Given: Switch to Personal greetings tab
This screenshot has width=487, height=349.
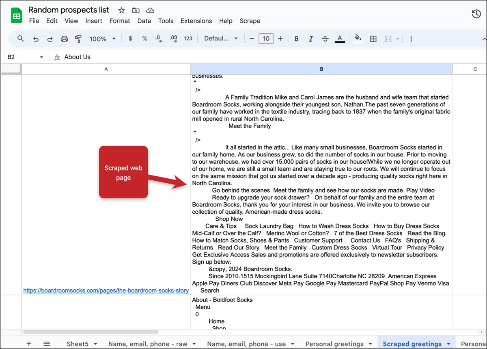Looking at the screenshot, I should 334,344.
